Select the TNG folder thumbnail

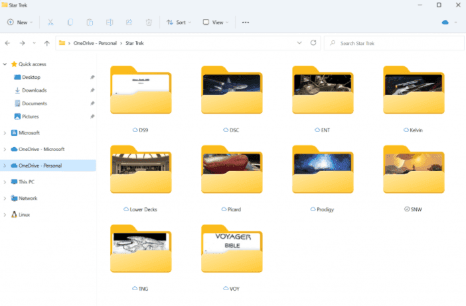coord(141,249)
